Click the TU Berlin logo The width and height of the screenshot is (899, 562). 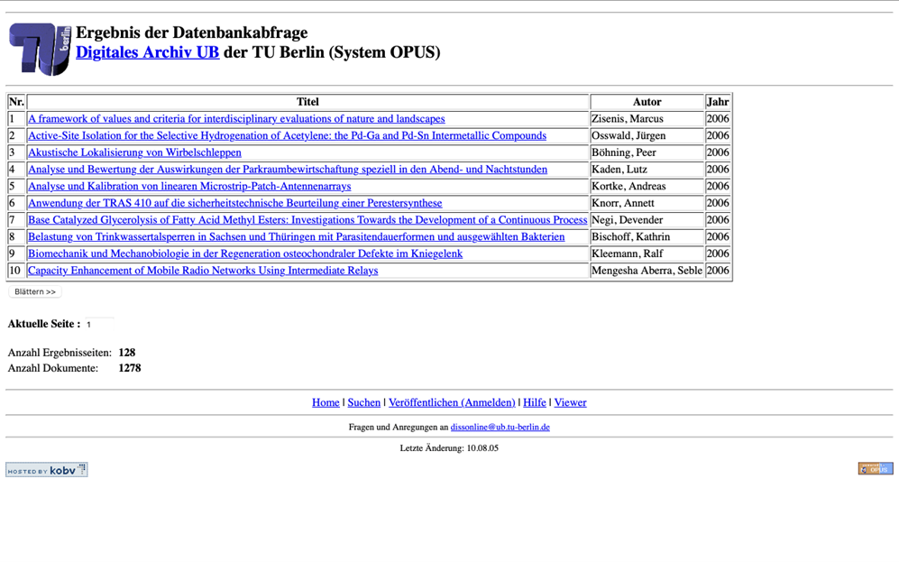pyautogui.click(x=40, y=49)
